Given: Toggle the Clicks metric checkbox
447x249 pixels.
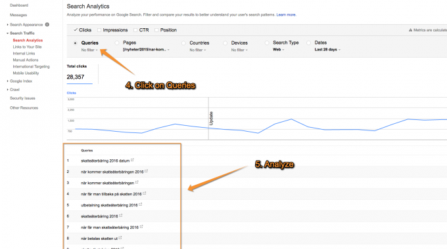Looking at the screenshot, I should (x=76, y=29).
